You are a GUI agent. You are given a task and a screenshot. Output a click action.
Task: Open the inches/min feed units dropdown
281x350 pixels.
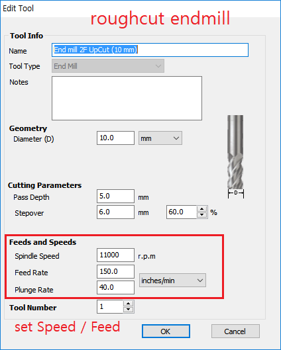pos(172,281)
